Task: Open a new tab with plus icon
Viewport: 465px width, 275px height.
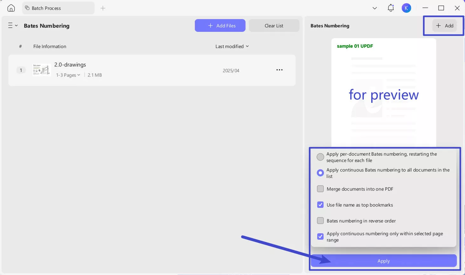Action: [x=103, y=8]
